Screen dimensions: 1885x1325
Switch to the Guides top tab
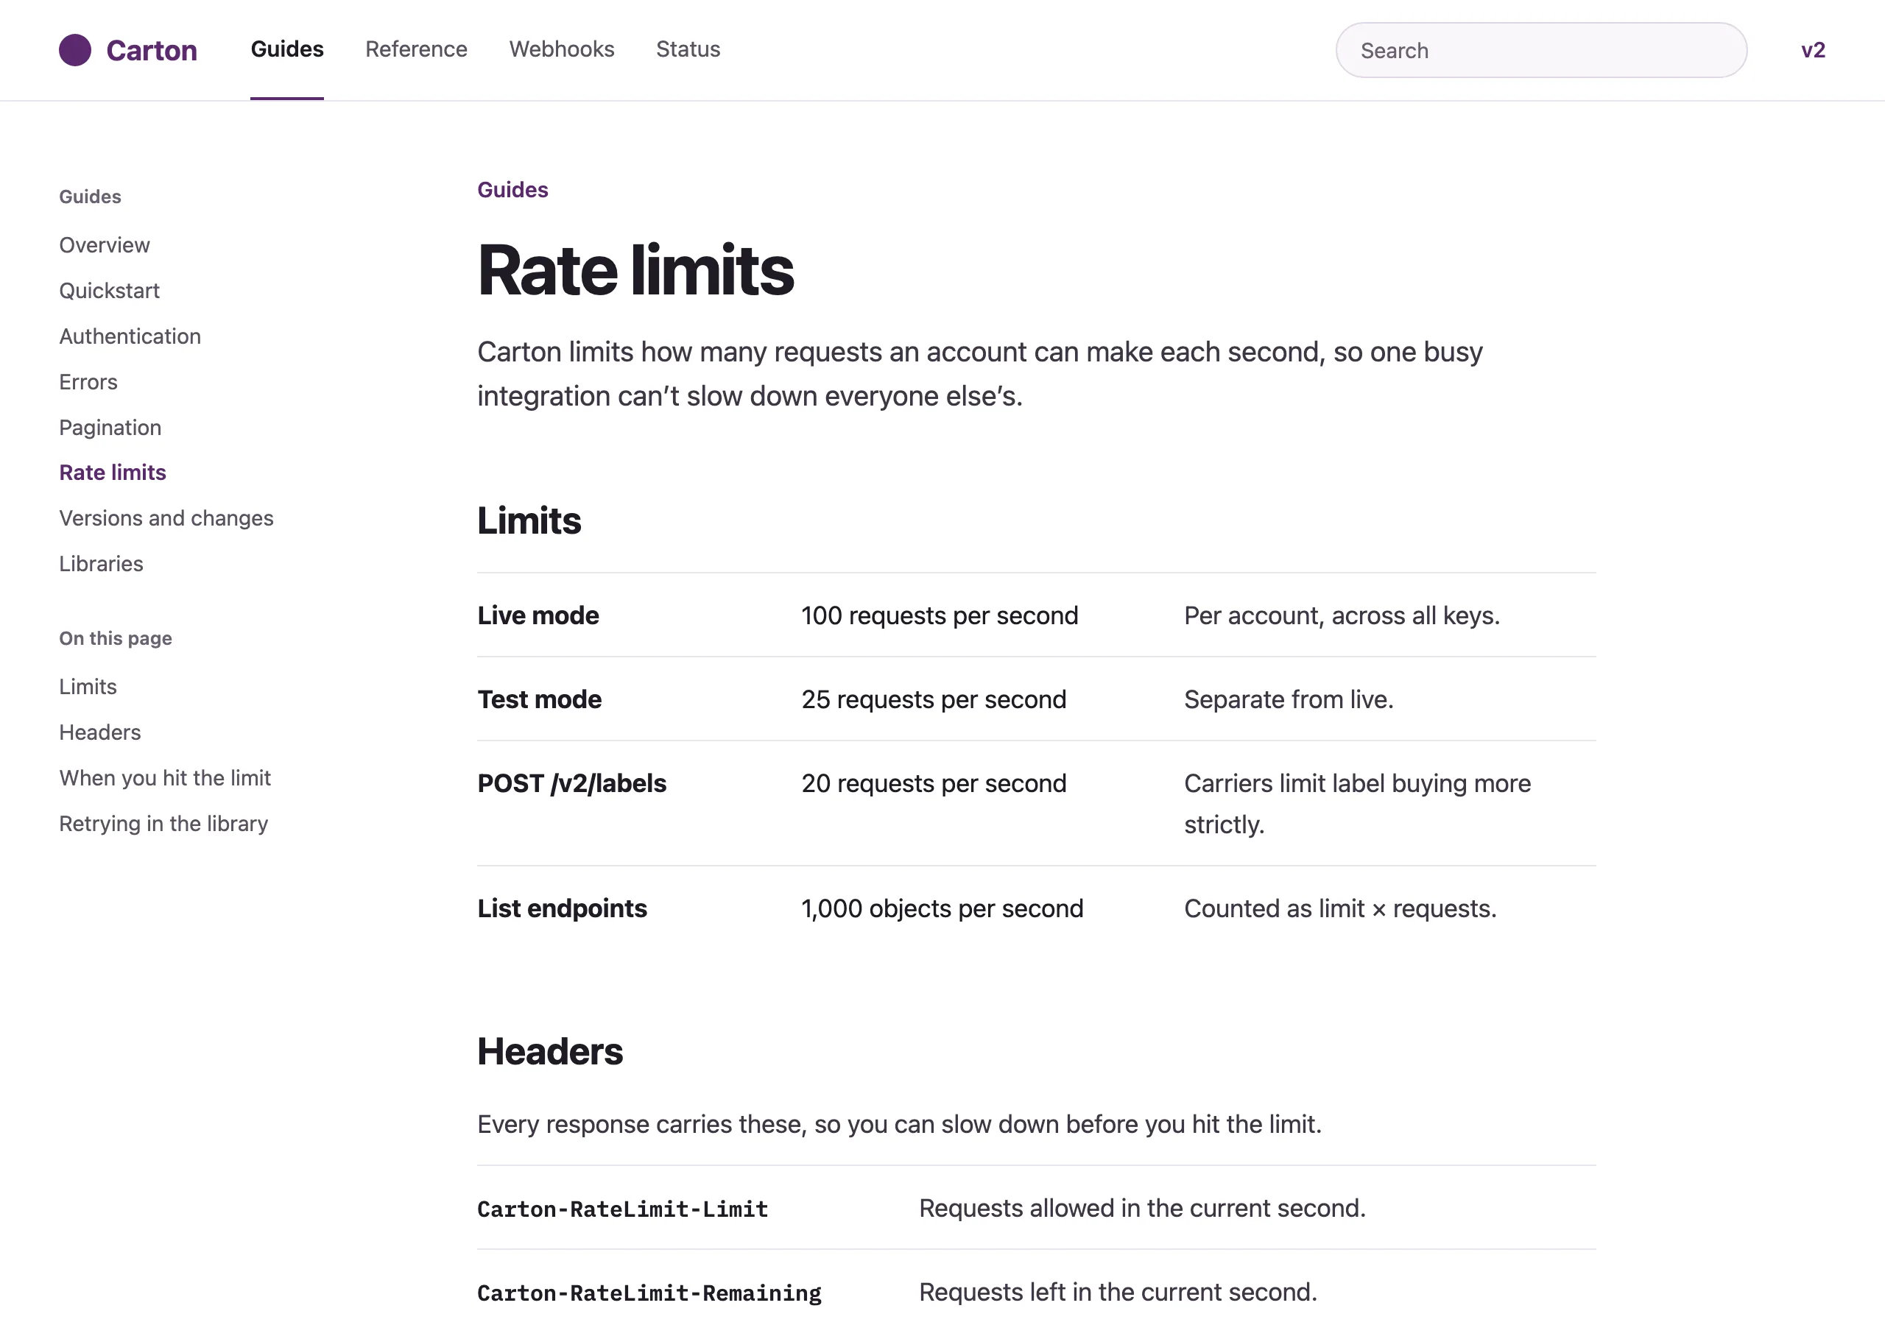point(287,49)
